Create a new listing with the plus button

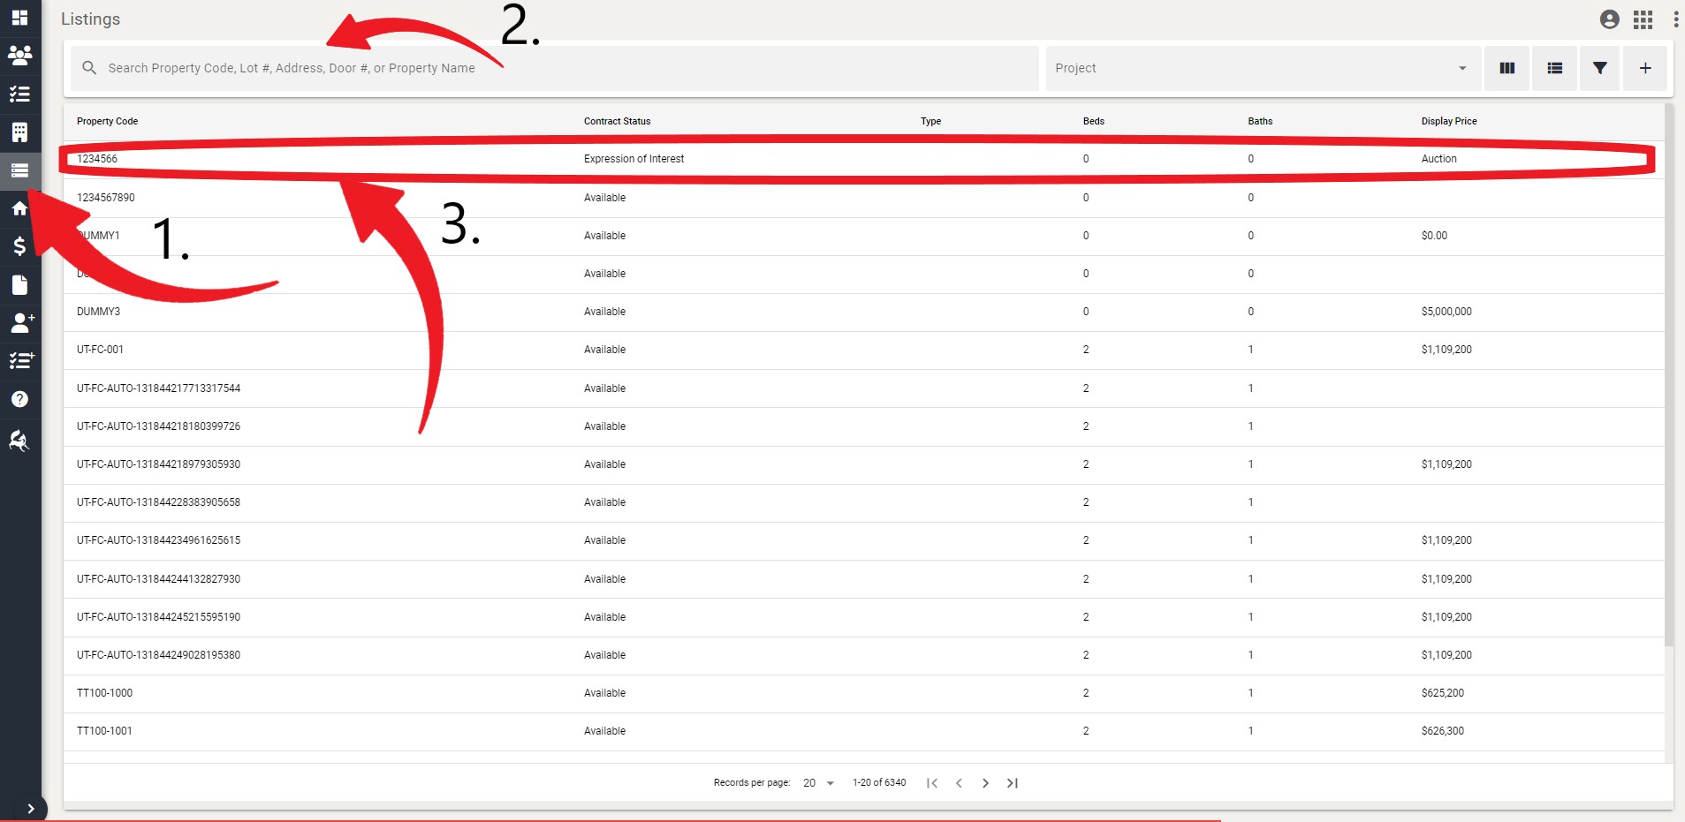click(1643, 68)
